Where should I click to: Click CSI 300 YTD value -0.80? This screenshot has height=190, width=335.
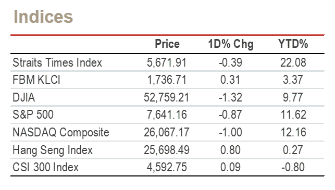[x=293, y=168]
